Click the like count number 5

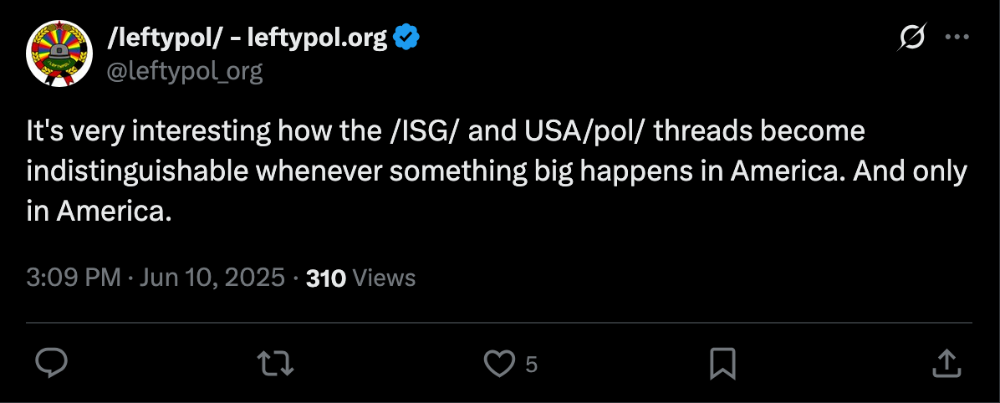[531, 364]
